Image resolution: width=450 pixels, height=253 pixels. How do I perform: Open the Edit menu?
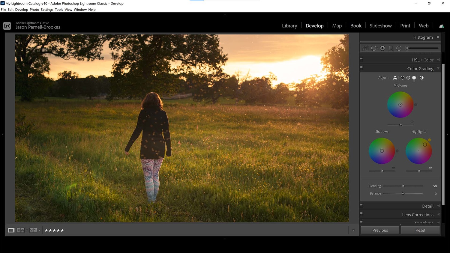coord(11,10)
